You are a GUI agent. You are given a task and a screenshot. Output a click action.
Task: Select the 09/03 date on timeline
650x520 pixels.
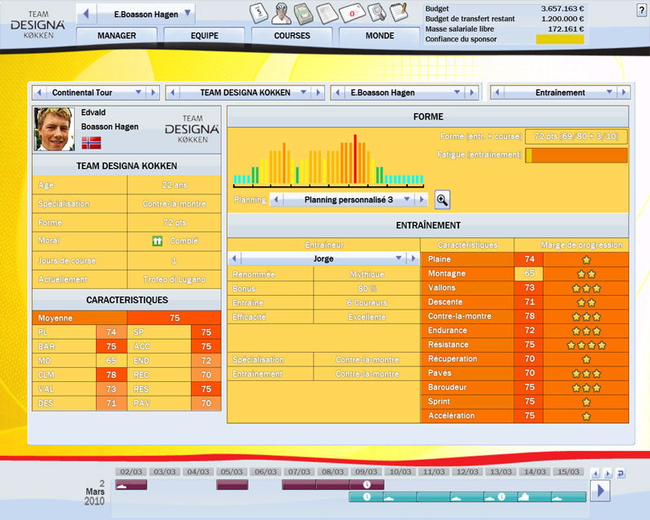click(x=366, y=472)
